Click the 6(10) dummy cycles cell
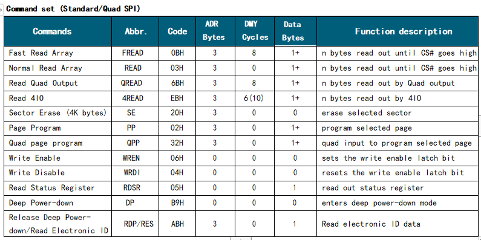 click(255, 99)
